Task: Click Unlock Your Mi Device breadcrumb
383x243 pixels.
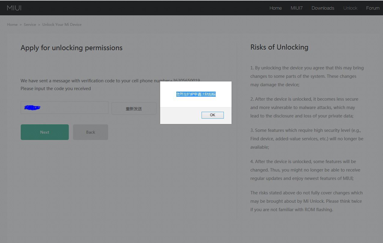Action: point(62,25)
